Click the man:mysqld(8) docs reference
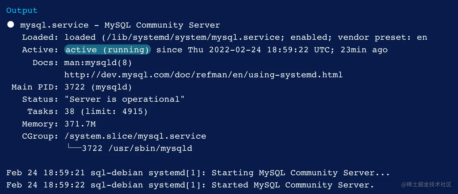 pyautogui.click(x=98, y=63)
